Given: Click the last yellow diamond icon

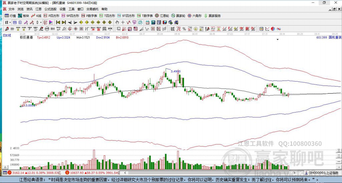Looking at the screenshot, I should point(110,22).
